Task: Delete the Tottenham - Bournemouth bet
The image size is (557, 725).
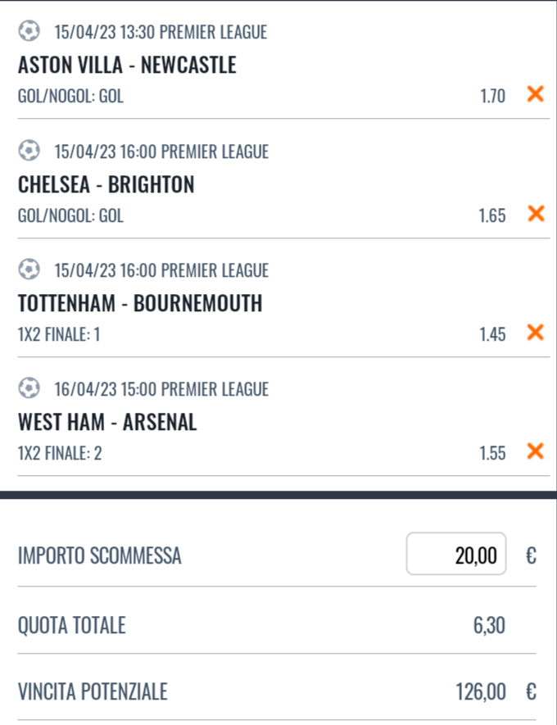Action: [535, 333]
